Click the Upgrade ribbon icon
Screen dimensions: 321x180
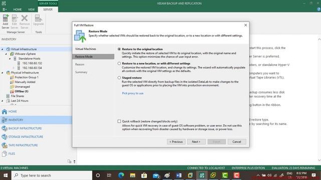38,20
